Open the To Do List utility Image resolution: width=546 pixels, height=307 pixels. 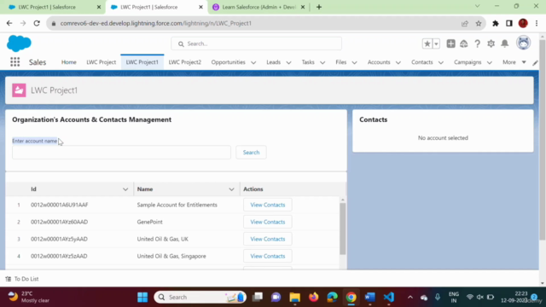(22, 279)
